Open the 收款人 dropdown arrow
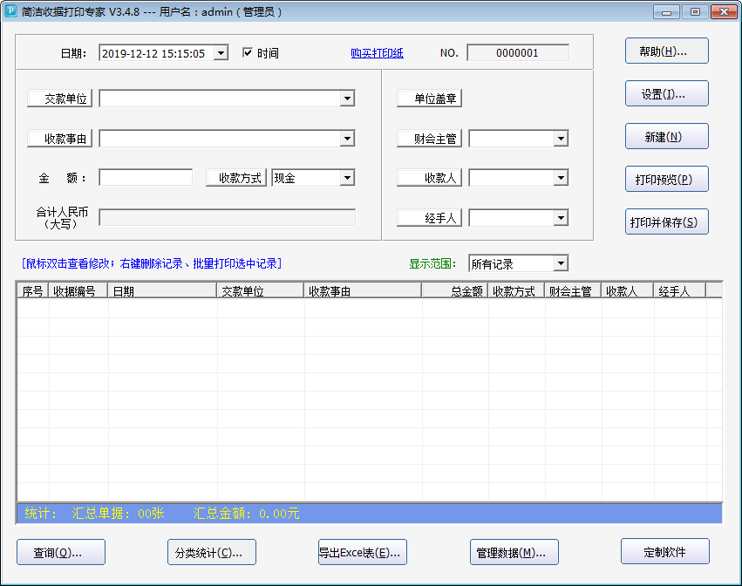The image size is (742, 586). [561, 178]
